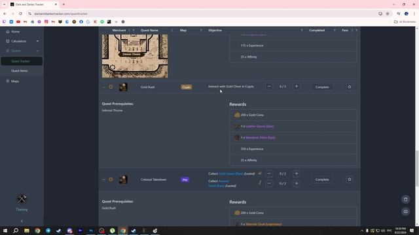419x235 pixels.
Task: Collapse the Gold Rush quest row
Action: point(103,87)
